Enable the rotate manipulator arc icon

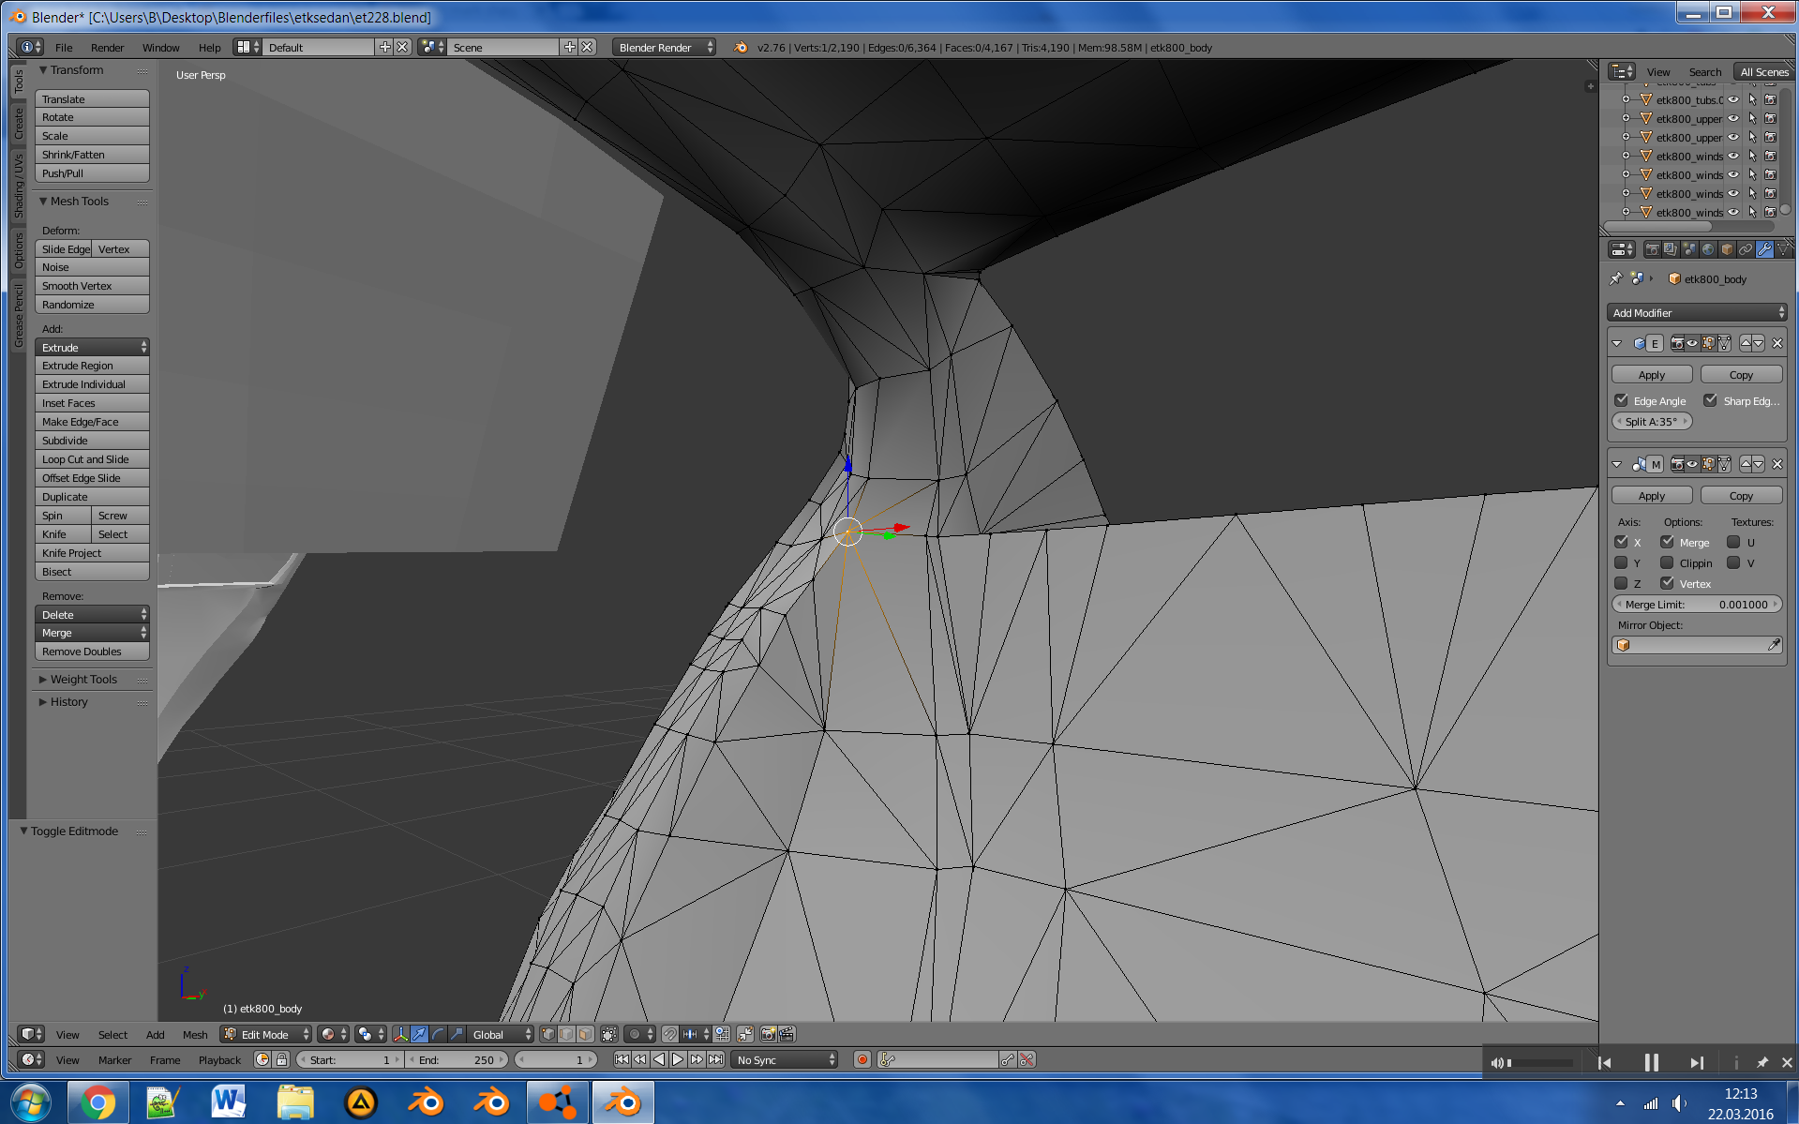click(438, 1034)
